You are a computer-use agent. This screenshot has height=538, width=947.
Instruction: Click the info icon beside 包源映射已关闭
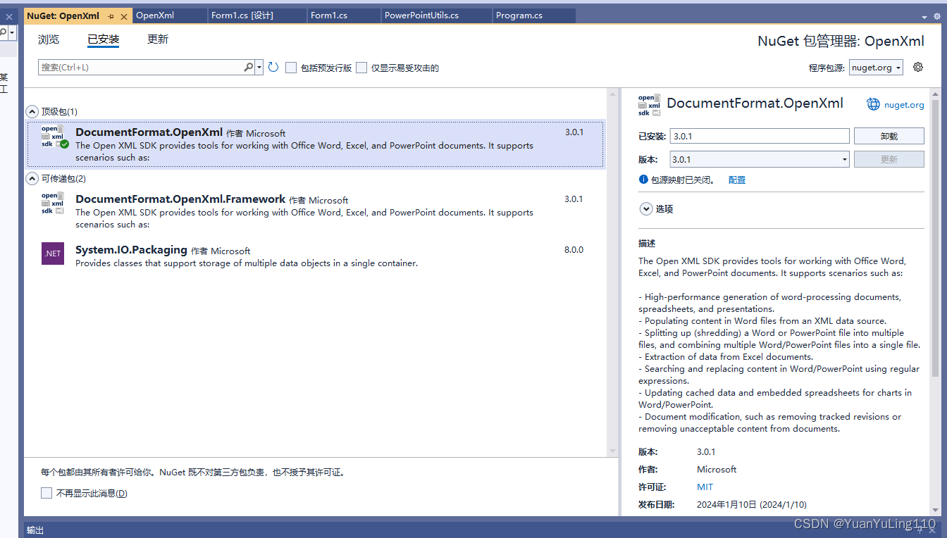click(643, 180)
